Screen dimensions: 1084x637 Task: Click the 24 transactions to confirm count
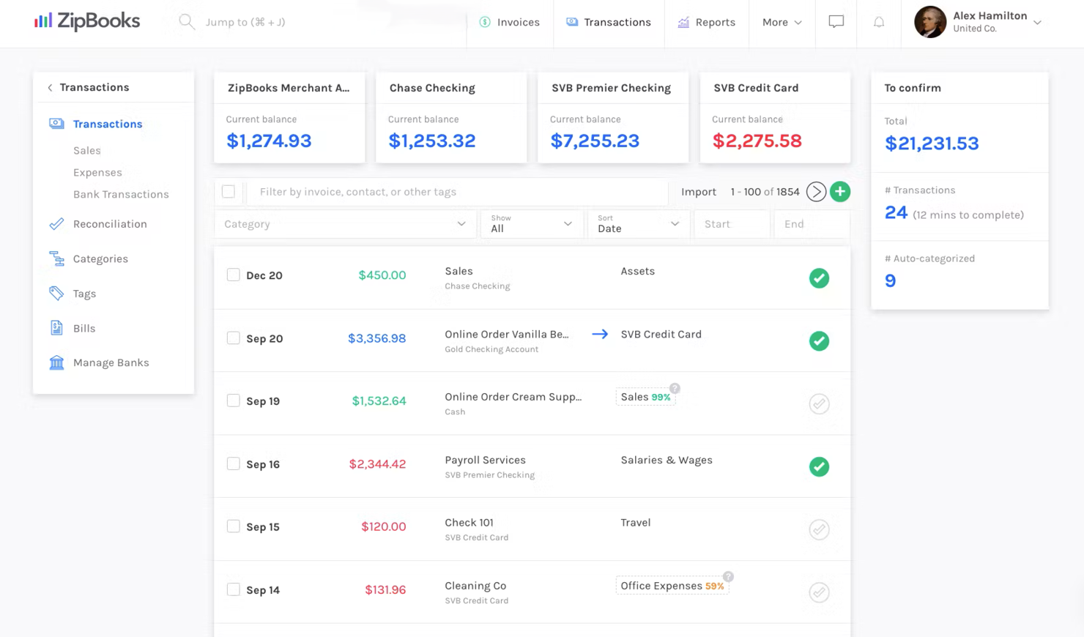tap(896, 213)
